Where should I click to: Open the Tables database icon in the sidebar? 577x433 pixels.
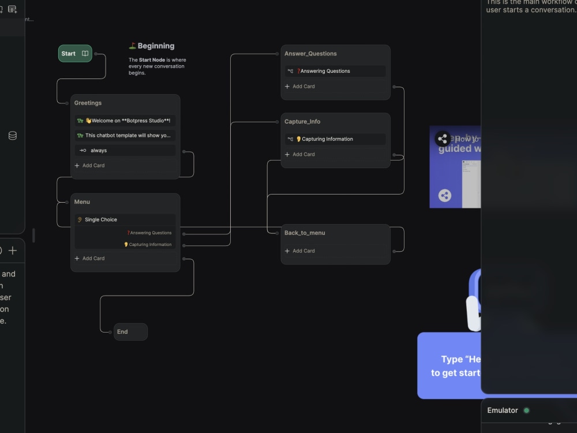[13, 135]
